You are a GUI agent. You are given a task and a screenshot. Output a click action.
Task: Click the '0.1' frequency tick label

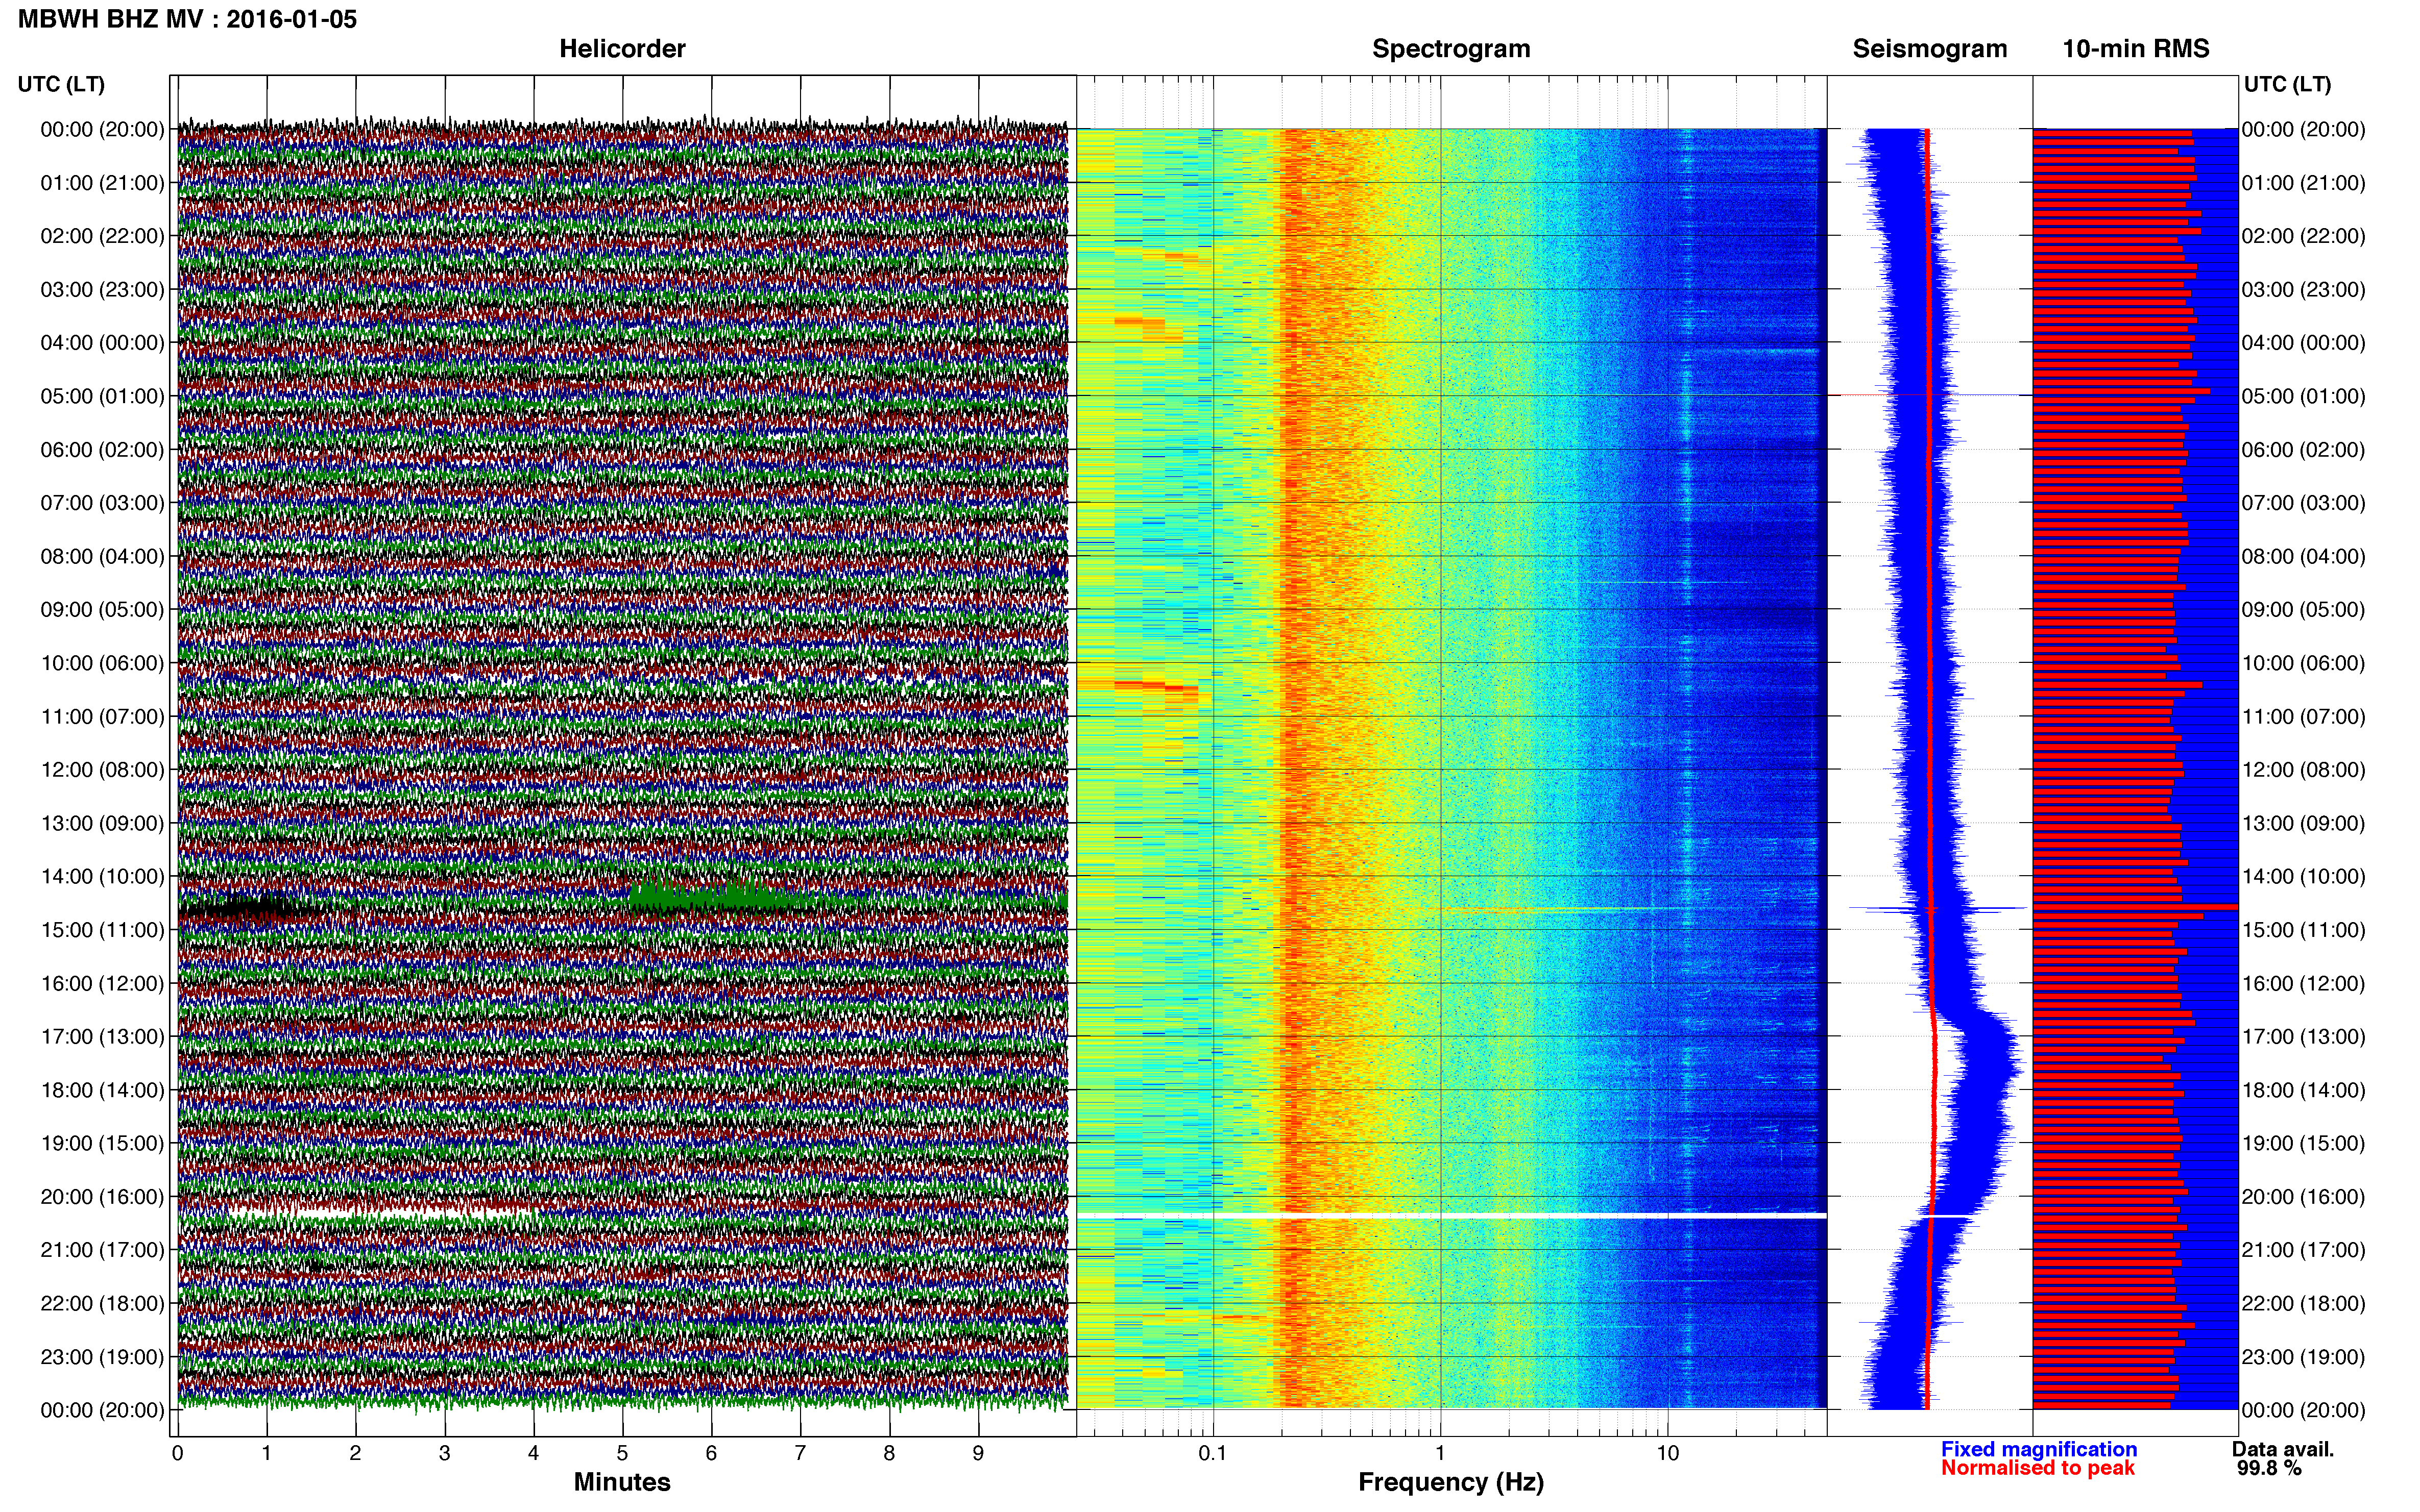(x=1213, y=1453)
